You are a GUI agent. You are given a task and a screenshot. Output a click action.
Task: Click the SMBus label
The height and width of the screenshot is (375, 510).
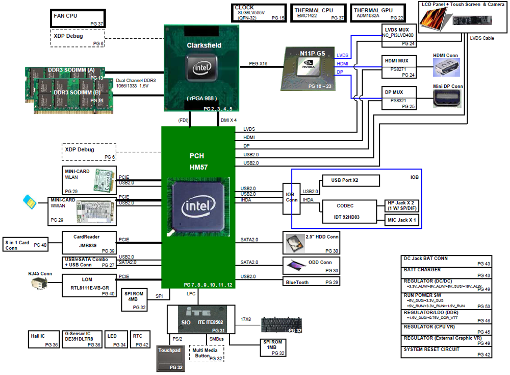[x=216, y=339]
